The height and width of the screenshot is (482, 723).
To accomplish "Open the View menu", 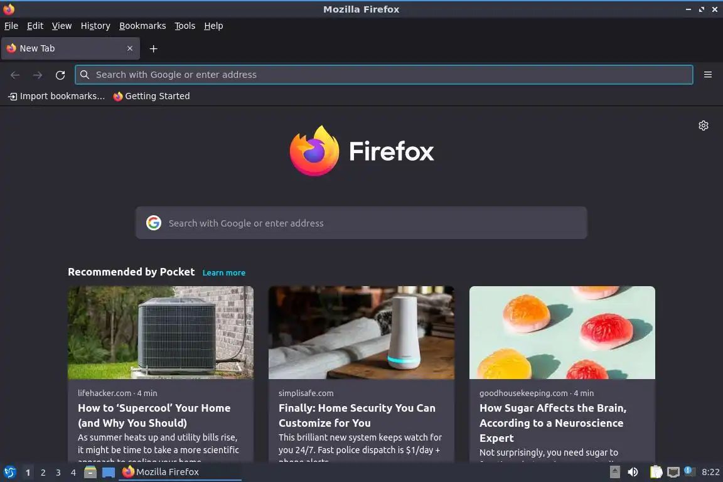I will click(62, 26).
